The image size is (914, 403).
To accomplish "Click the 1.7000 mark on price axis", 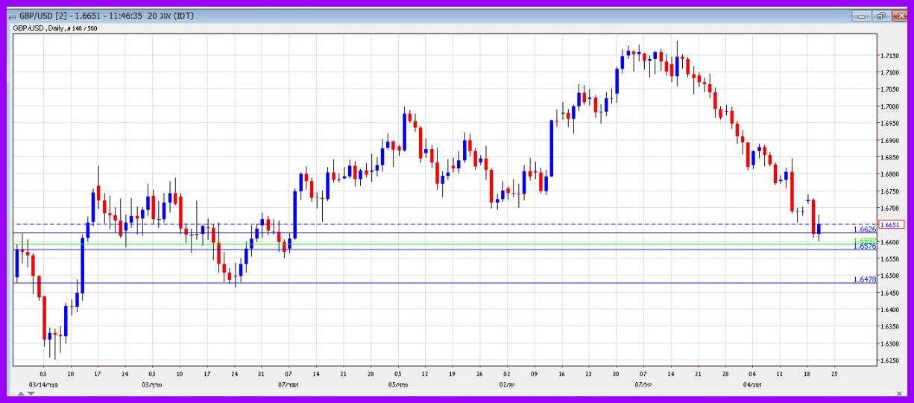I will [889, 107].
